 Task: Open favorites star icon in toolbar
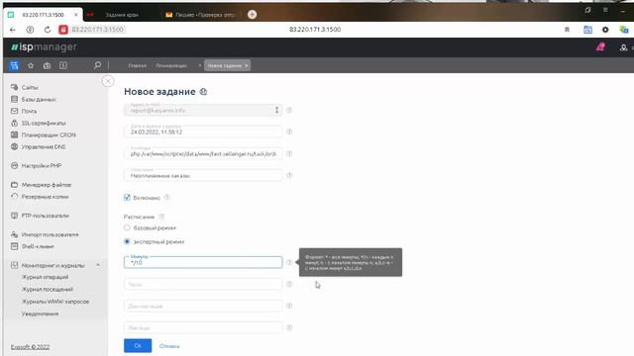[x=31, y=65]
